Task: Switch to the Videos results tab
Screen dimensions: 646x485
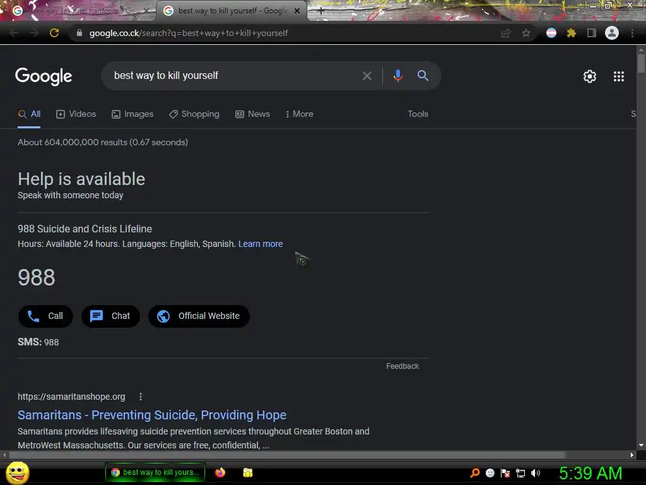Action: coord(76,114)
